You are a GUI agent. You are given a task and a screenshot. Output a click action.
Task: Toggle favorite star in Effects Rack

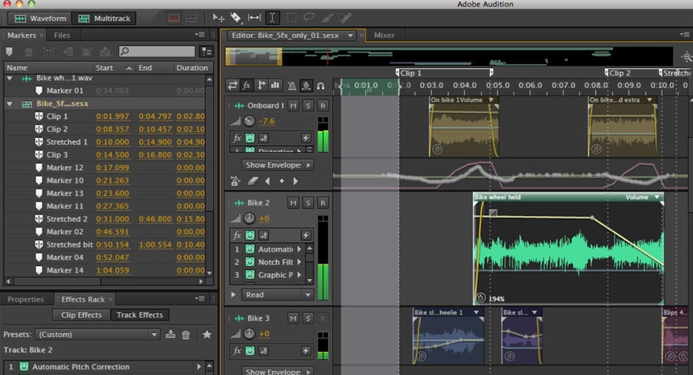(207, 334)
